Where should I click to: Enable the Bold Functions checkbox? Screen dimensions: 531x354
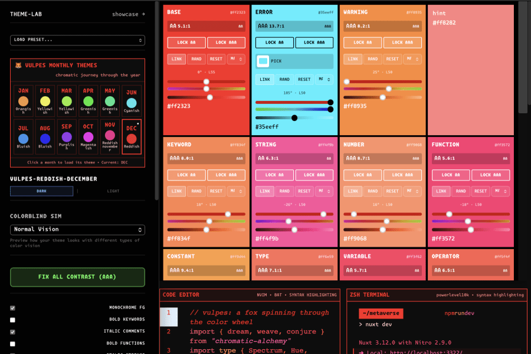pyautogui.click(x=12, y=344)
